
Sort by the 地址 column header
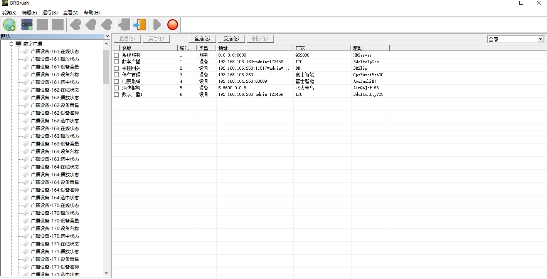tap(255, 48)
